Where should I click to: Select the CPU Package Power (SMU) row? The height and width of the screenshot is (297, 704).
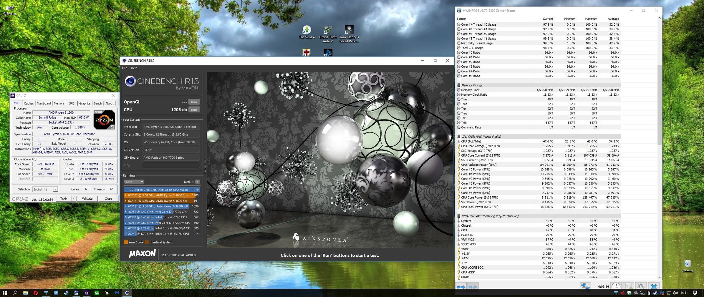click(x=539, y=165)
